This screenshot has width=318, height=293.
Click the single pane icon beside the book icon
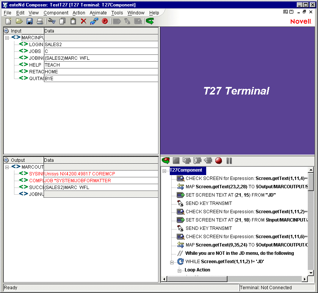pos(291,12)
